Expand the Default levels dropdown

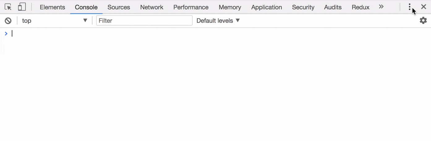click(218, 21)
